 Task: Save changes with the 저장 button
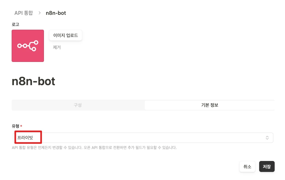(267, 166)
